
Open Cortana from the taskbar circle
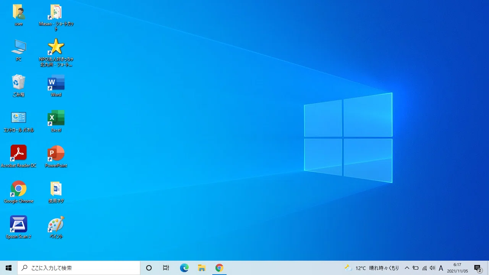(149, 268)
